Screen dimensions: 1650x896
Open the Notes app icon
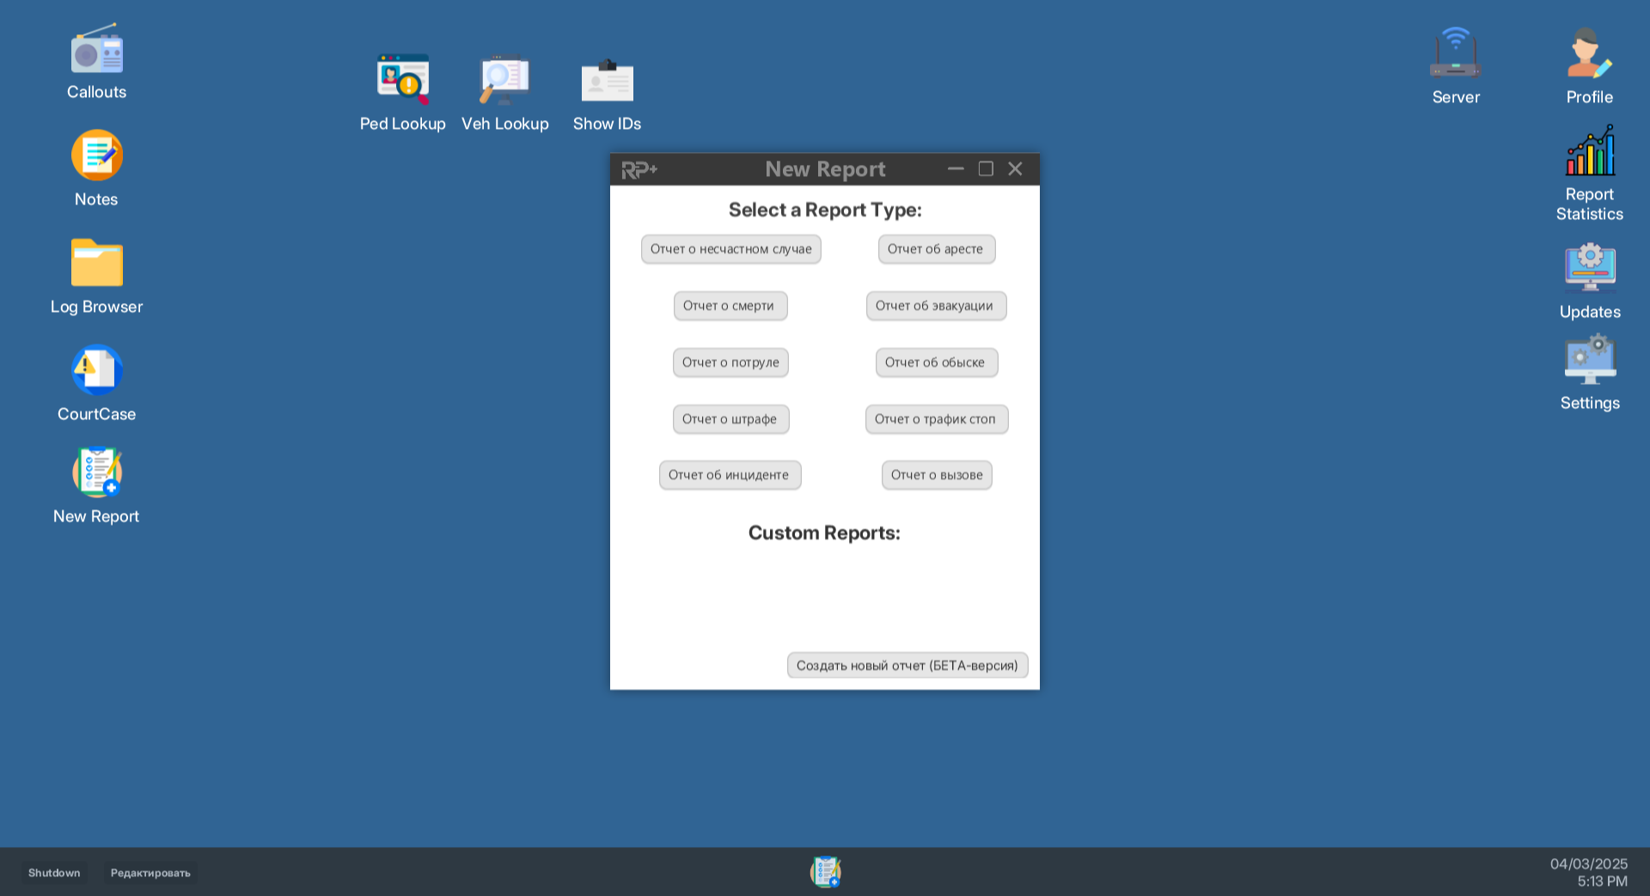(96, 155)
